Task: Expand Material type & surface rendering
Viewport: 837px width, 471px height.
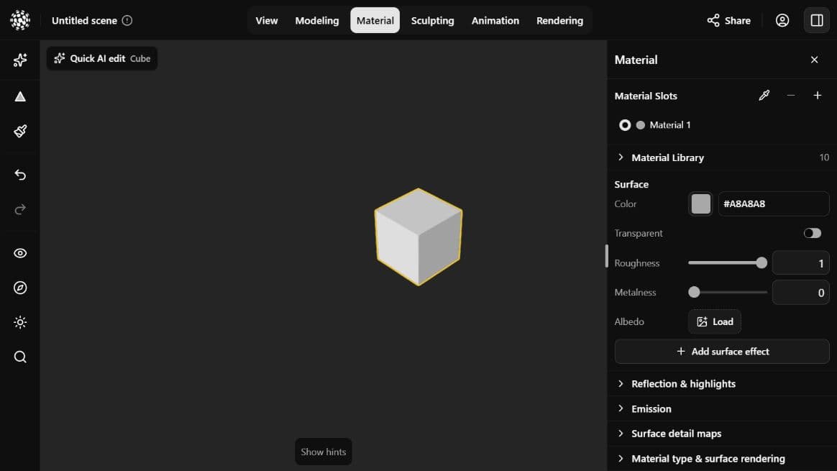Action: tap(722, 458)
